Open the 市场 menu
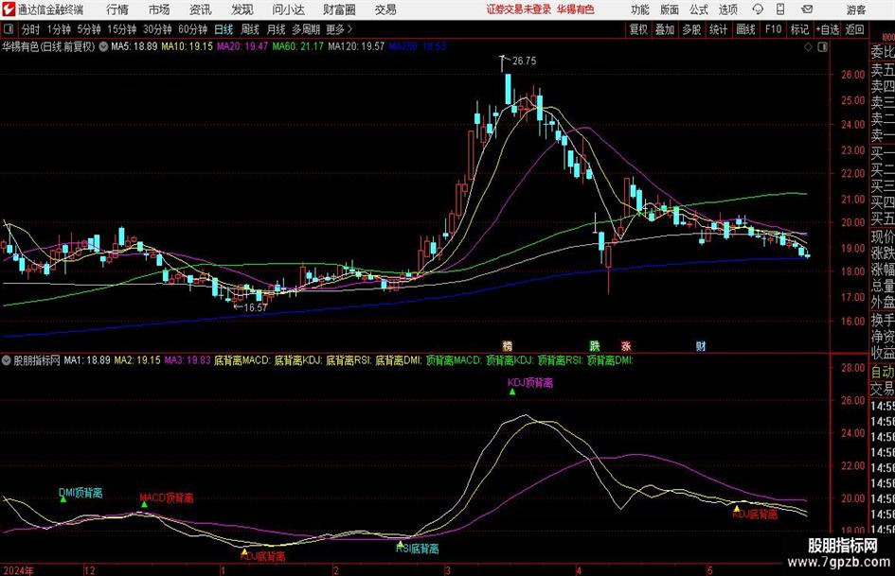Viewport: 895px width, 576px height. pyautogui.click(x=159, y=9)
